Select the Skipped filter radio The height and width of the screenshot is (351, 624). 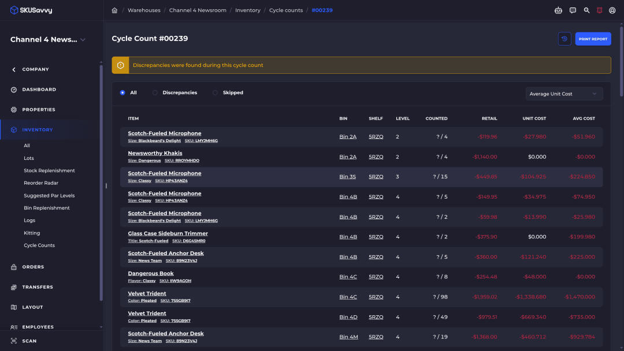215,92
